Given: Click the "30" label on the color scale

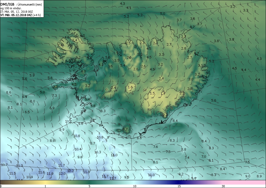Looking at the screenshot, I should 223,186.
